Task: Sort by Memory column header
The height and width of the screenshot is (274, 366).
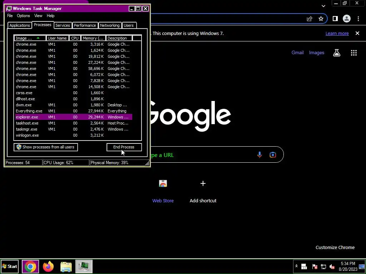Action: 93,38
